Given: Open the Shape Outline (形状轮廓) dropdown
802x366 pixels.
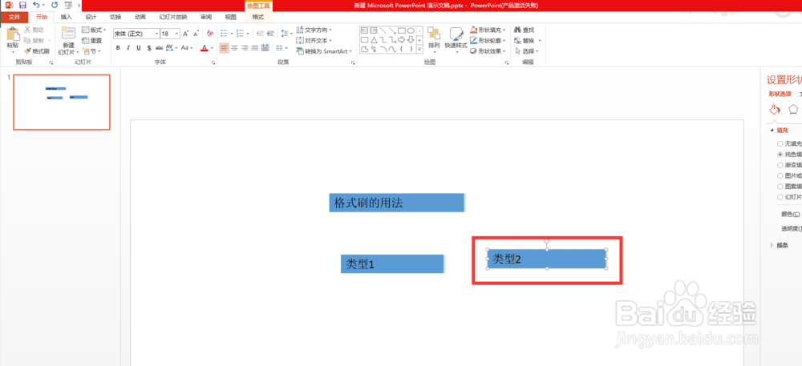Looking at the screenshot, I should pos(488,40).
